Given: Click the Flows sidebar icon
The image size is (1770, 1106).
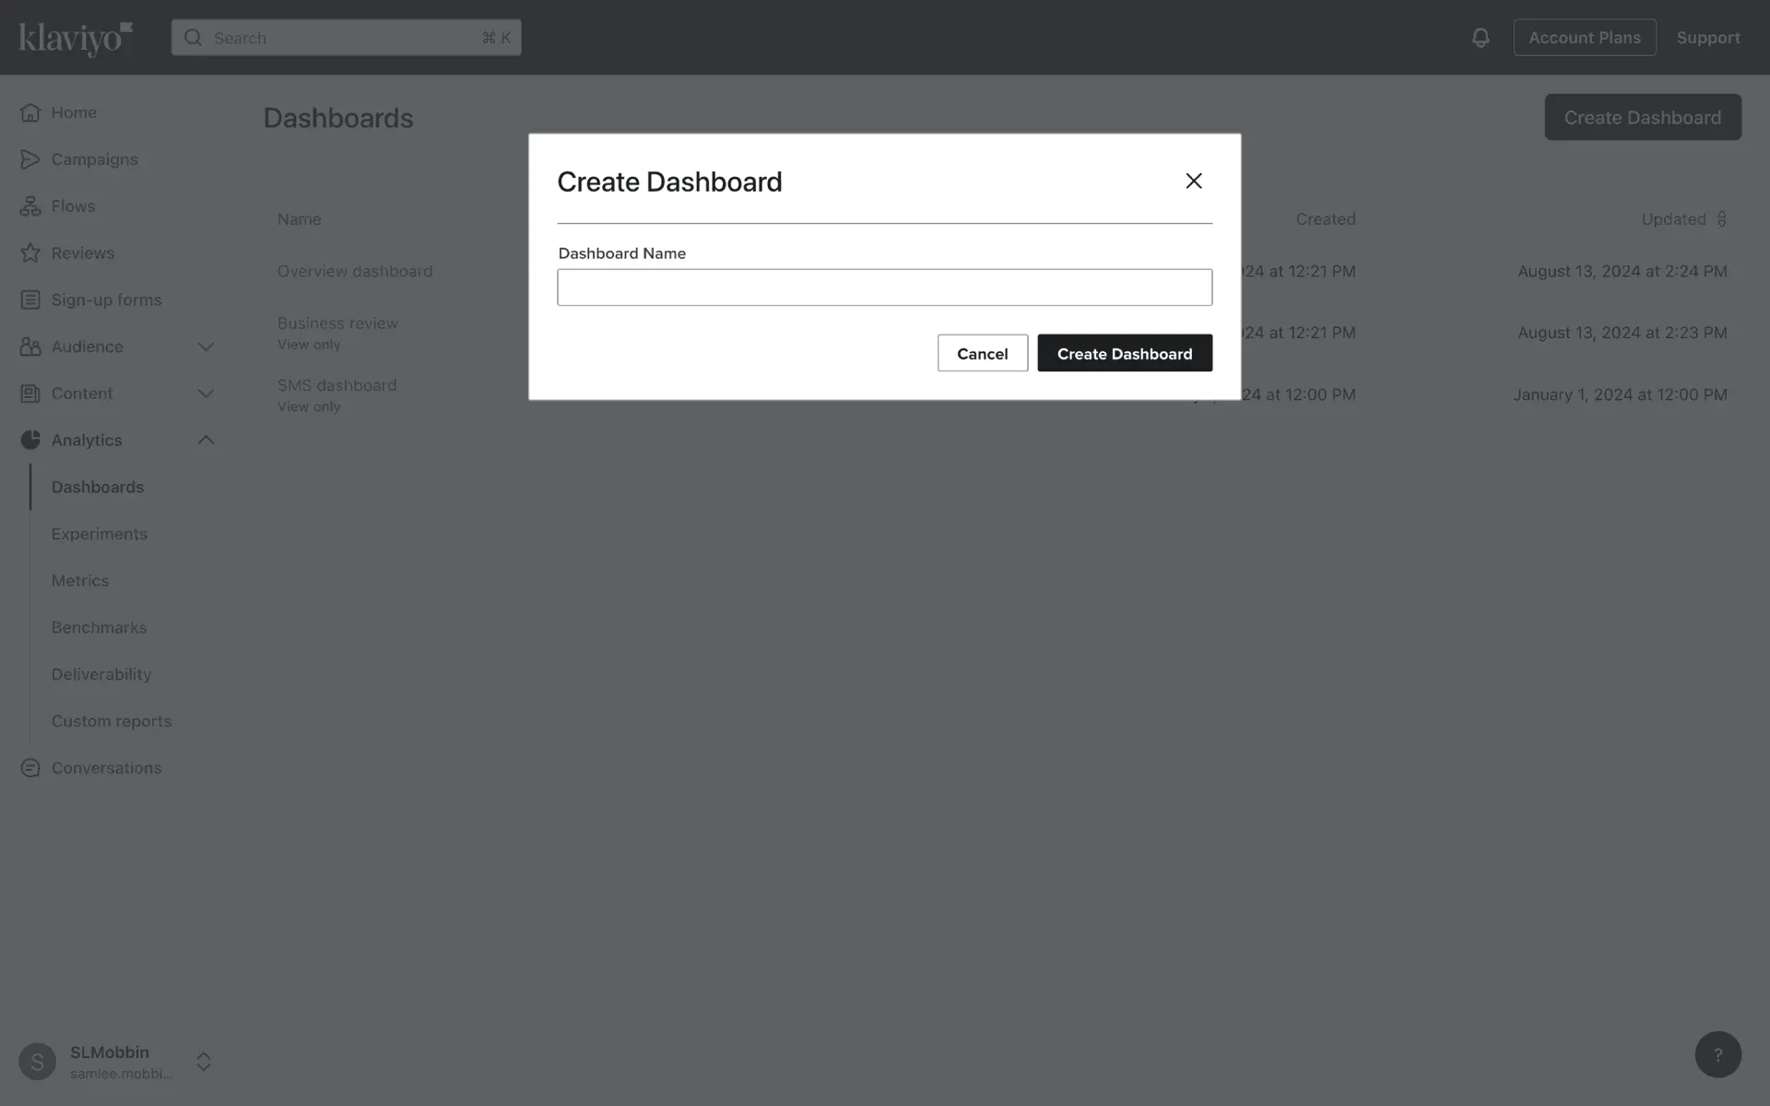Looking at the screenshot, I should [30, 206].
